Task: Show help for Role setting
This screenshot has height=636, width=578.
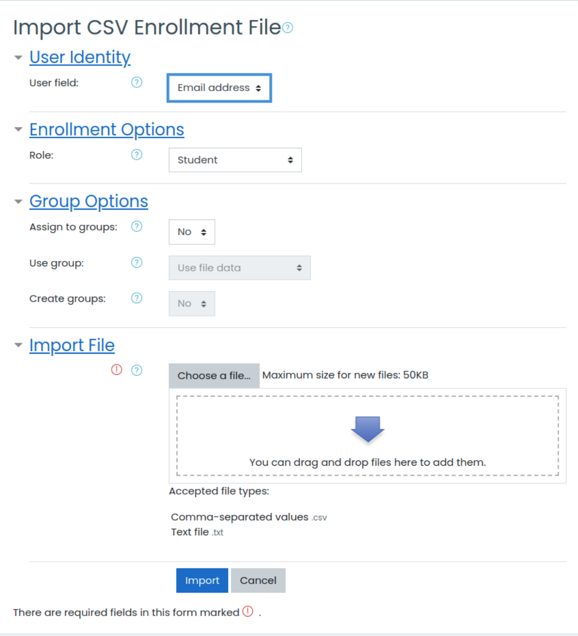Action: pyautogui.click(x=137, y=155)
